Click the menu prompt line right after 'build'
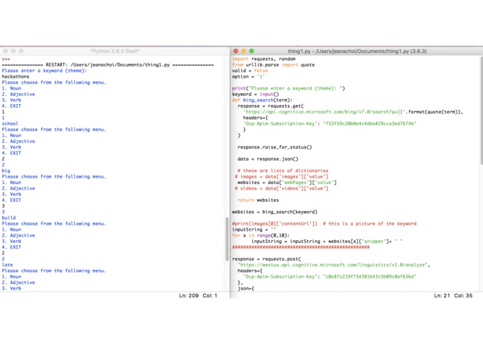Viewport: 483px width, 343px height. (54, 224)
